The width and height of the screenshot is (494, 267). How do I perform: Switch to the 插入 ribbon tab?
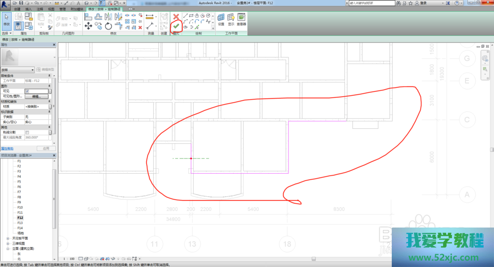coord(28,9)
